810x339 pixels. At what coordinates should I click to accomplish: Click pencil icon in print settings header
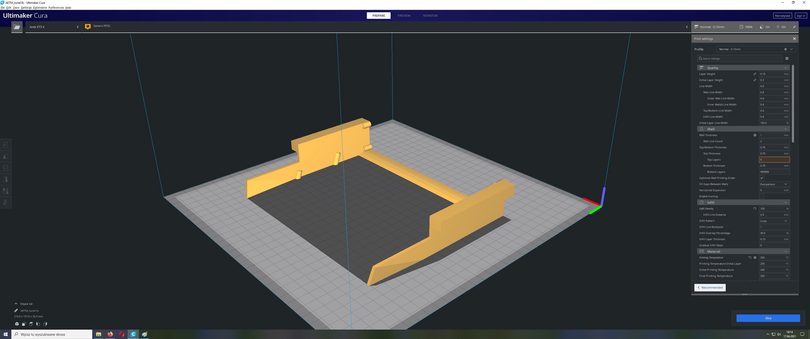(794, 27)
